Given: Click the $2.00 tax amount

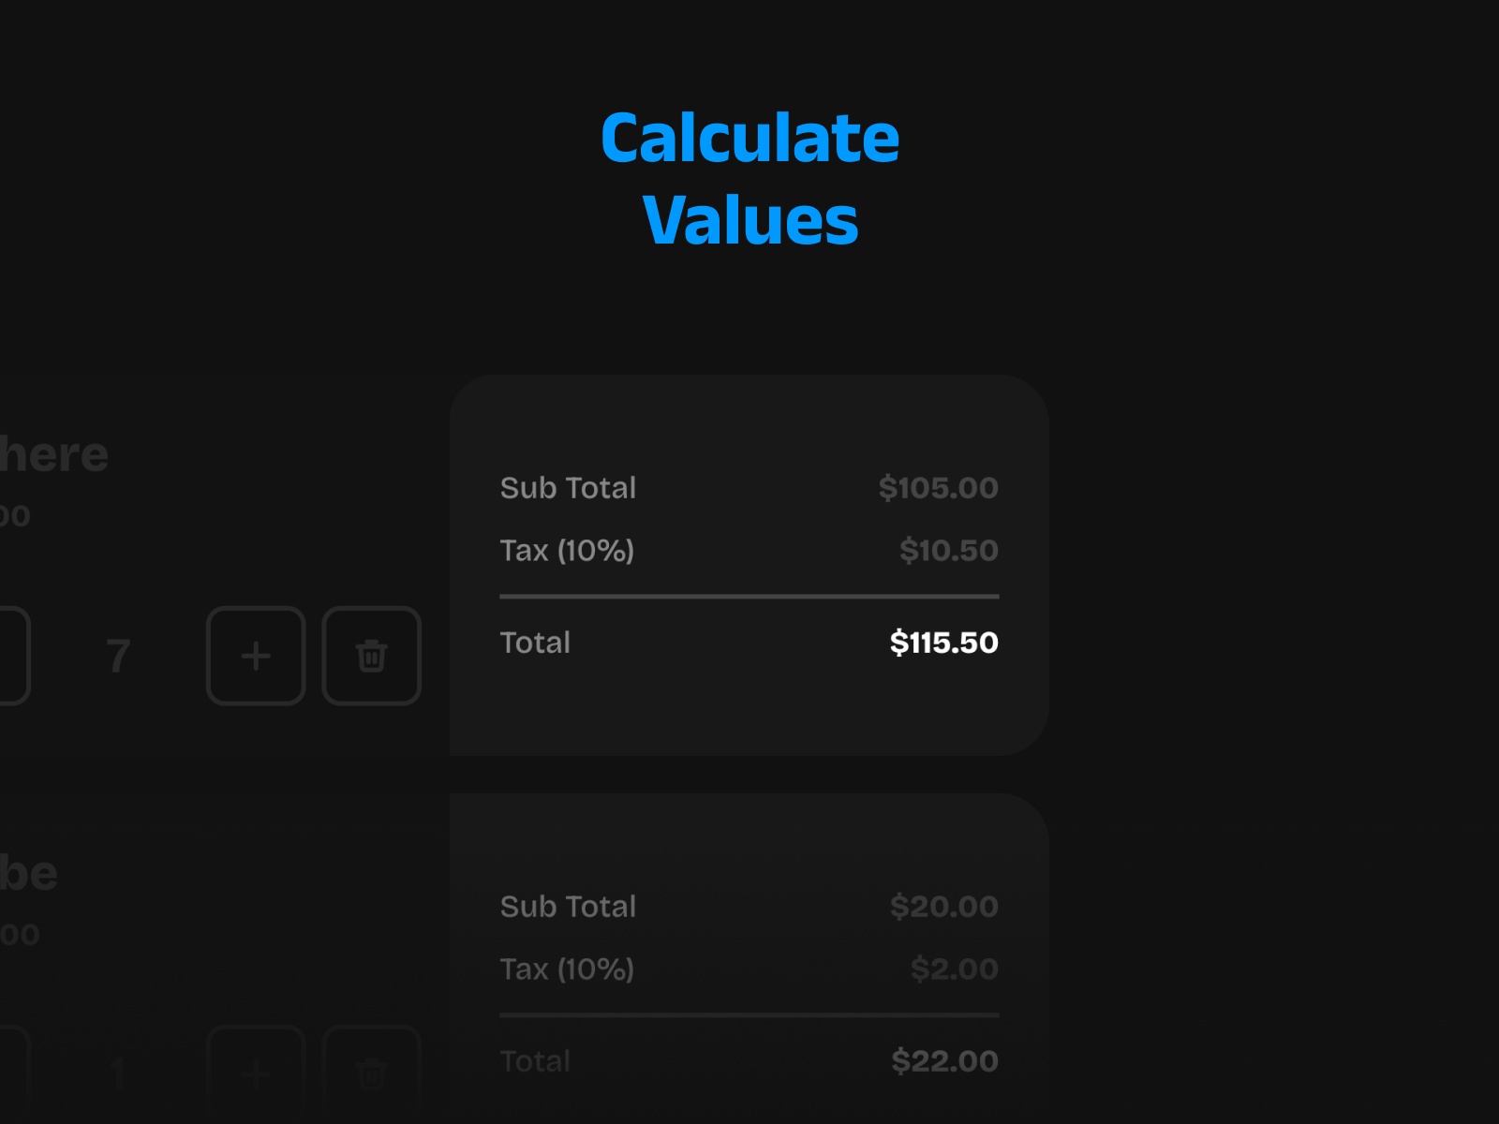Looking at the screenshot, I should [954, 969].
